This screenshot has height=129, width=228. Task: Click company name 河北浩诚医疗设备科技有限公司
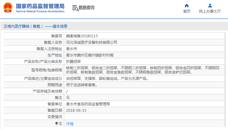coord(92,42)
